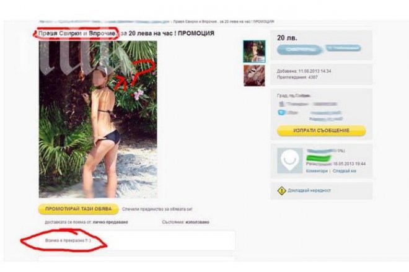The image size is (409, 272).
Task: Click the ИЗПРАТИ СЪОБЩЕНИЕ button
Action: pos(322,130)
